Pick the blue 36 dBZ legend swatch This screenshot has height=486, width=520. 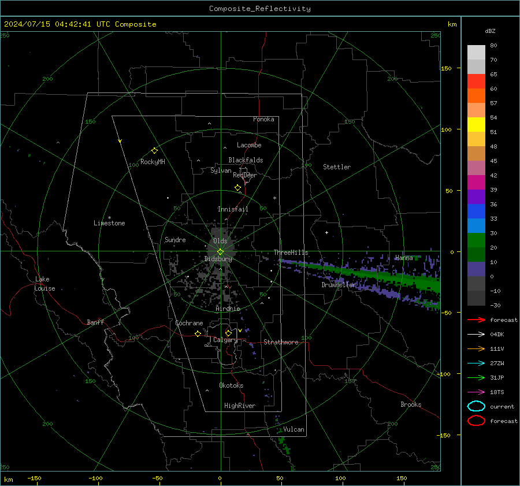476,211
